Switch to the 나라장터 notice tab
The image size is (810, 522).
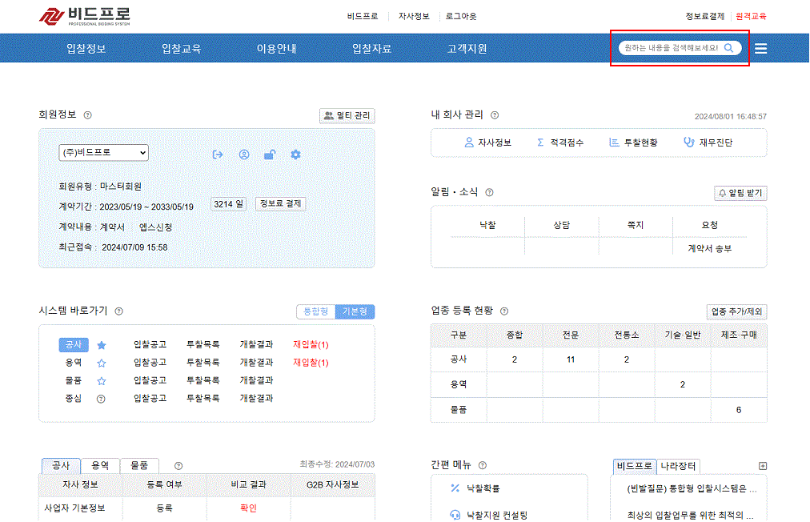[678, 466]
